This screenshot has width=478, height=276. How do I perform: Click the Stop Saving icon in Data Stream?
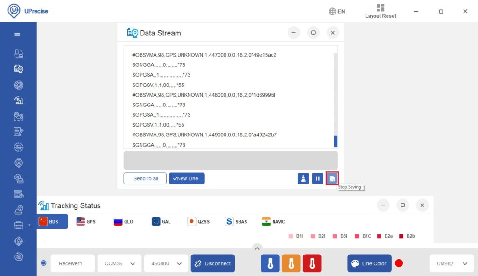pos(332,178)
